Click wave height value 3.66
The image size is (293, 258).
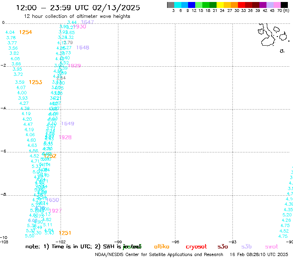coord(16,64)
